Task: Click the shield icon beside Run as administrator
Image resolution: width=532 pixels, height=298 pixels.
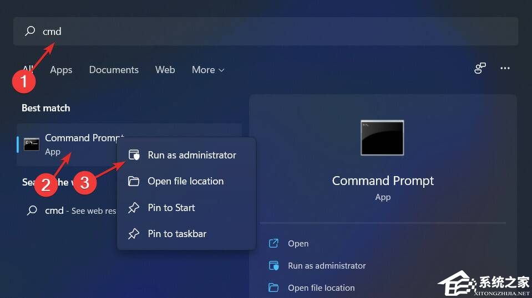Action: click(134, 155)
